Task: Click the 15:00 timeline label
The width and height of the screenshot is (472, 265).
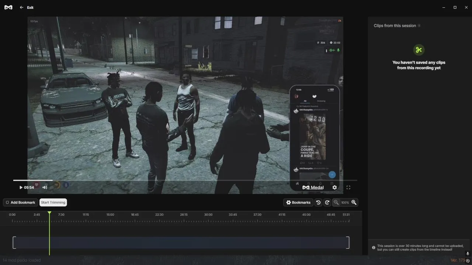Action: tap(110, 215)
